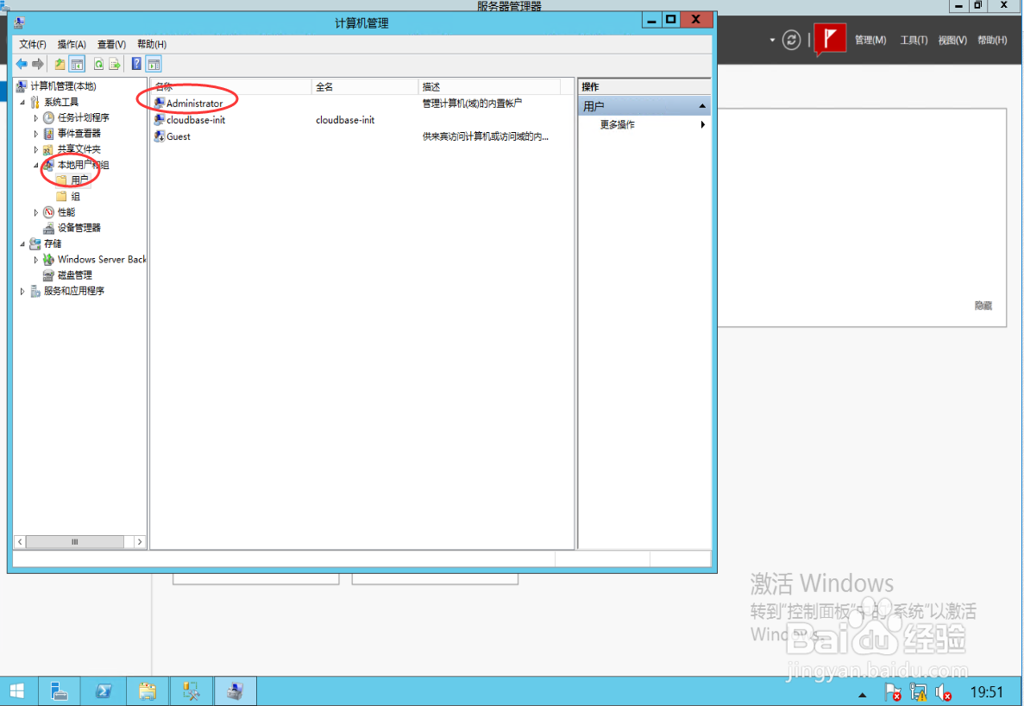The image size is (1024, 706).
Task: Open the 视图(V) menu in Server Manager
Action: click(952, 40)
